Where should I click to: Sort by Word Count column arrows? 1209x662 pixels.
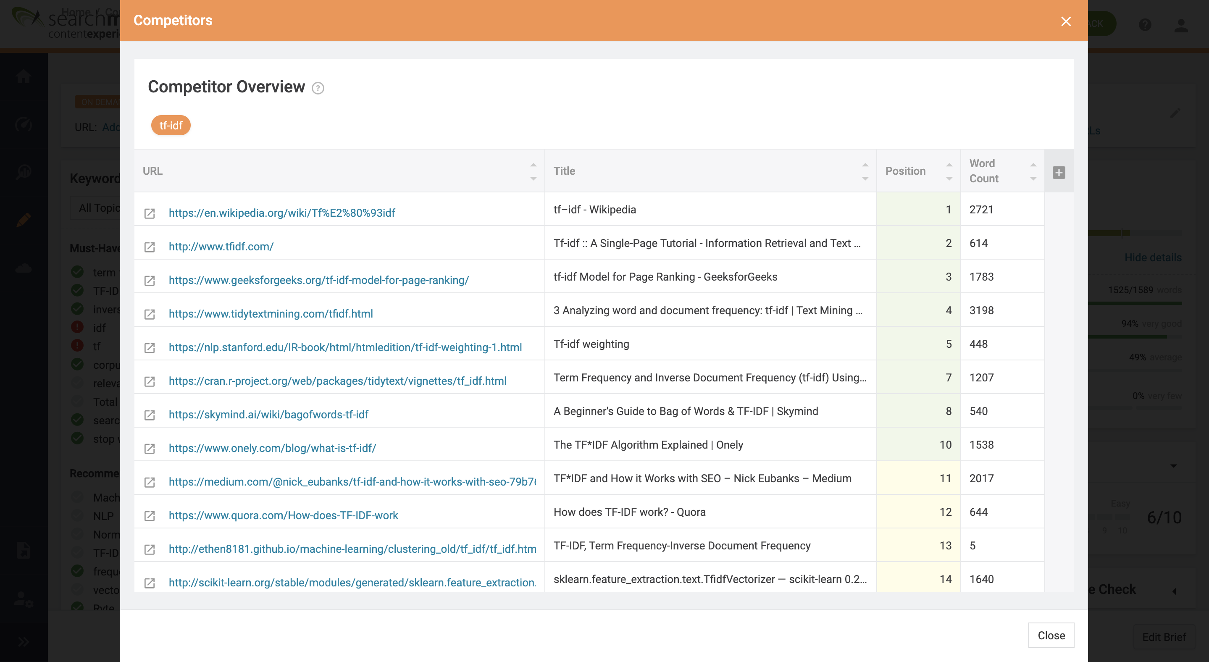click(1033, 171)
